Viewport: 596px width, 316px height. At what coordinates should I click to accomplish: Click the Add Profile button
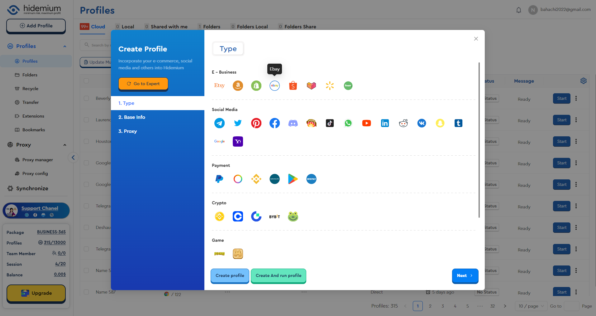point(36,26)
